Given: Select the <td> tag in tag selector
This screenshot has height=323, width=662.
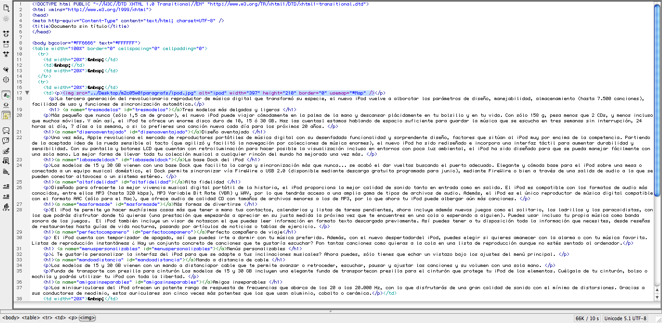Looking at the screenshot, I should pyautogui.click(x=60, y=318).
